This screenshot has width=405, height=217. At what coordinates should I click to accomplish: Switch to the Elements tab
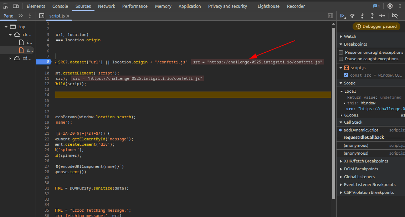pos(36,6)
